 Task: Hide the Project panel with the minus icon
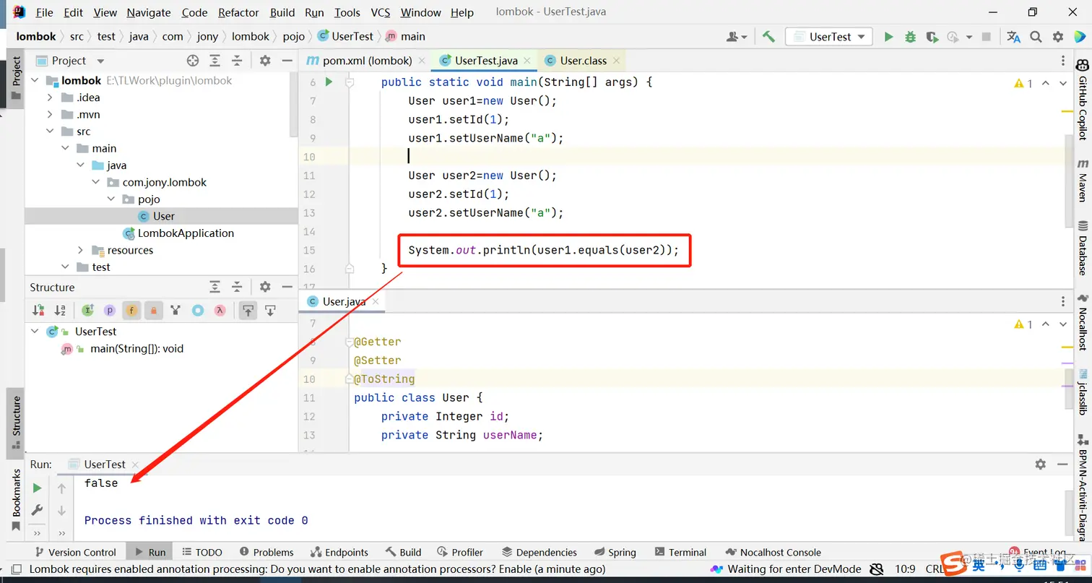[x=287, y=61]
